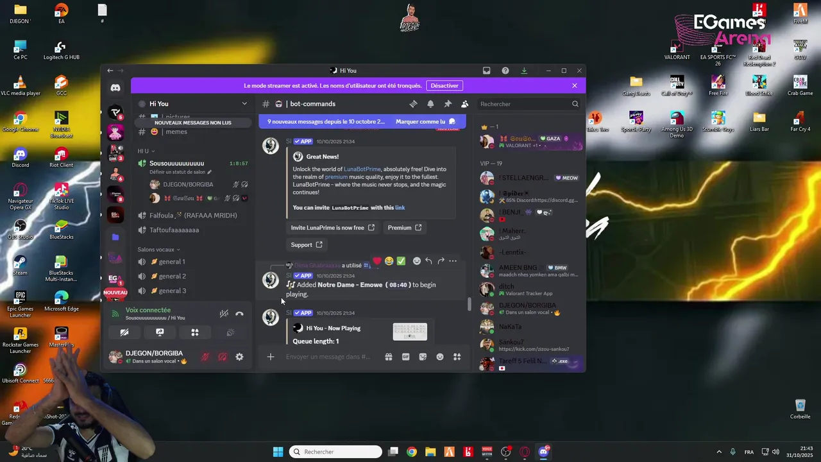Click Support link button

(x=307, y=244)
